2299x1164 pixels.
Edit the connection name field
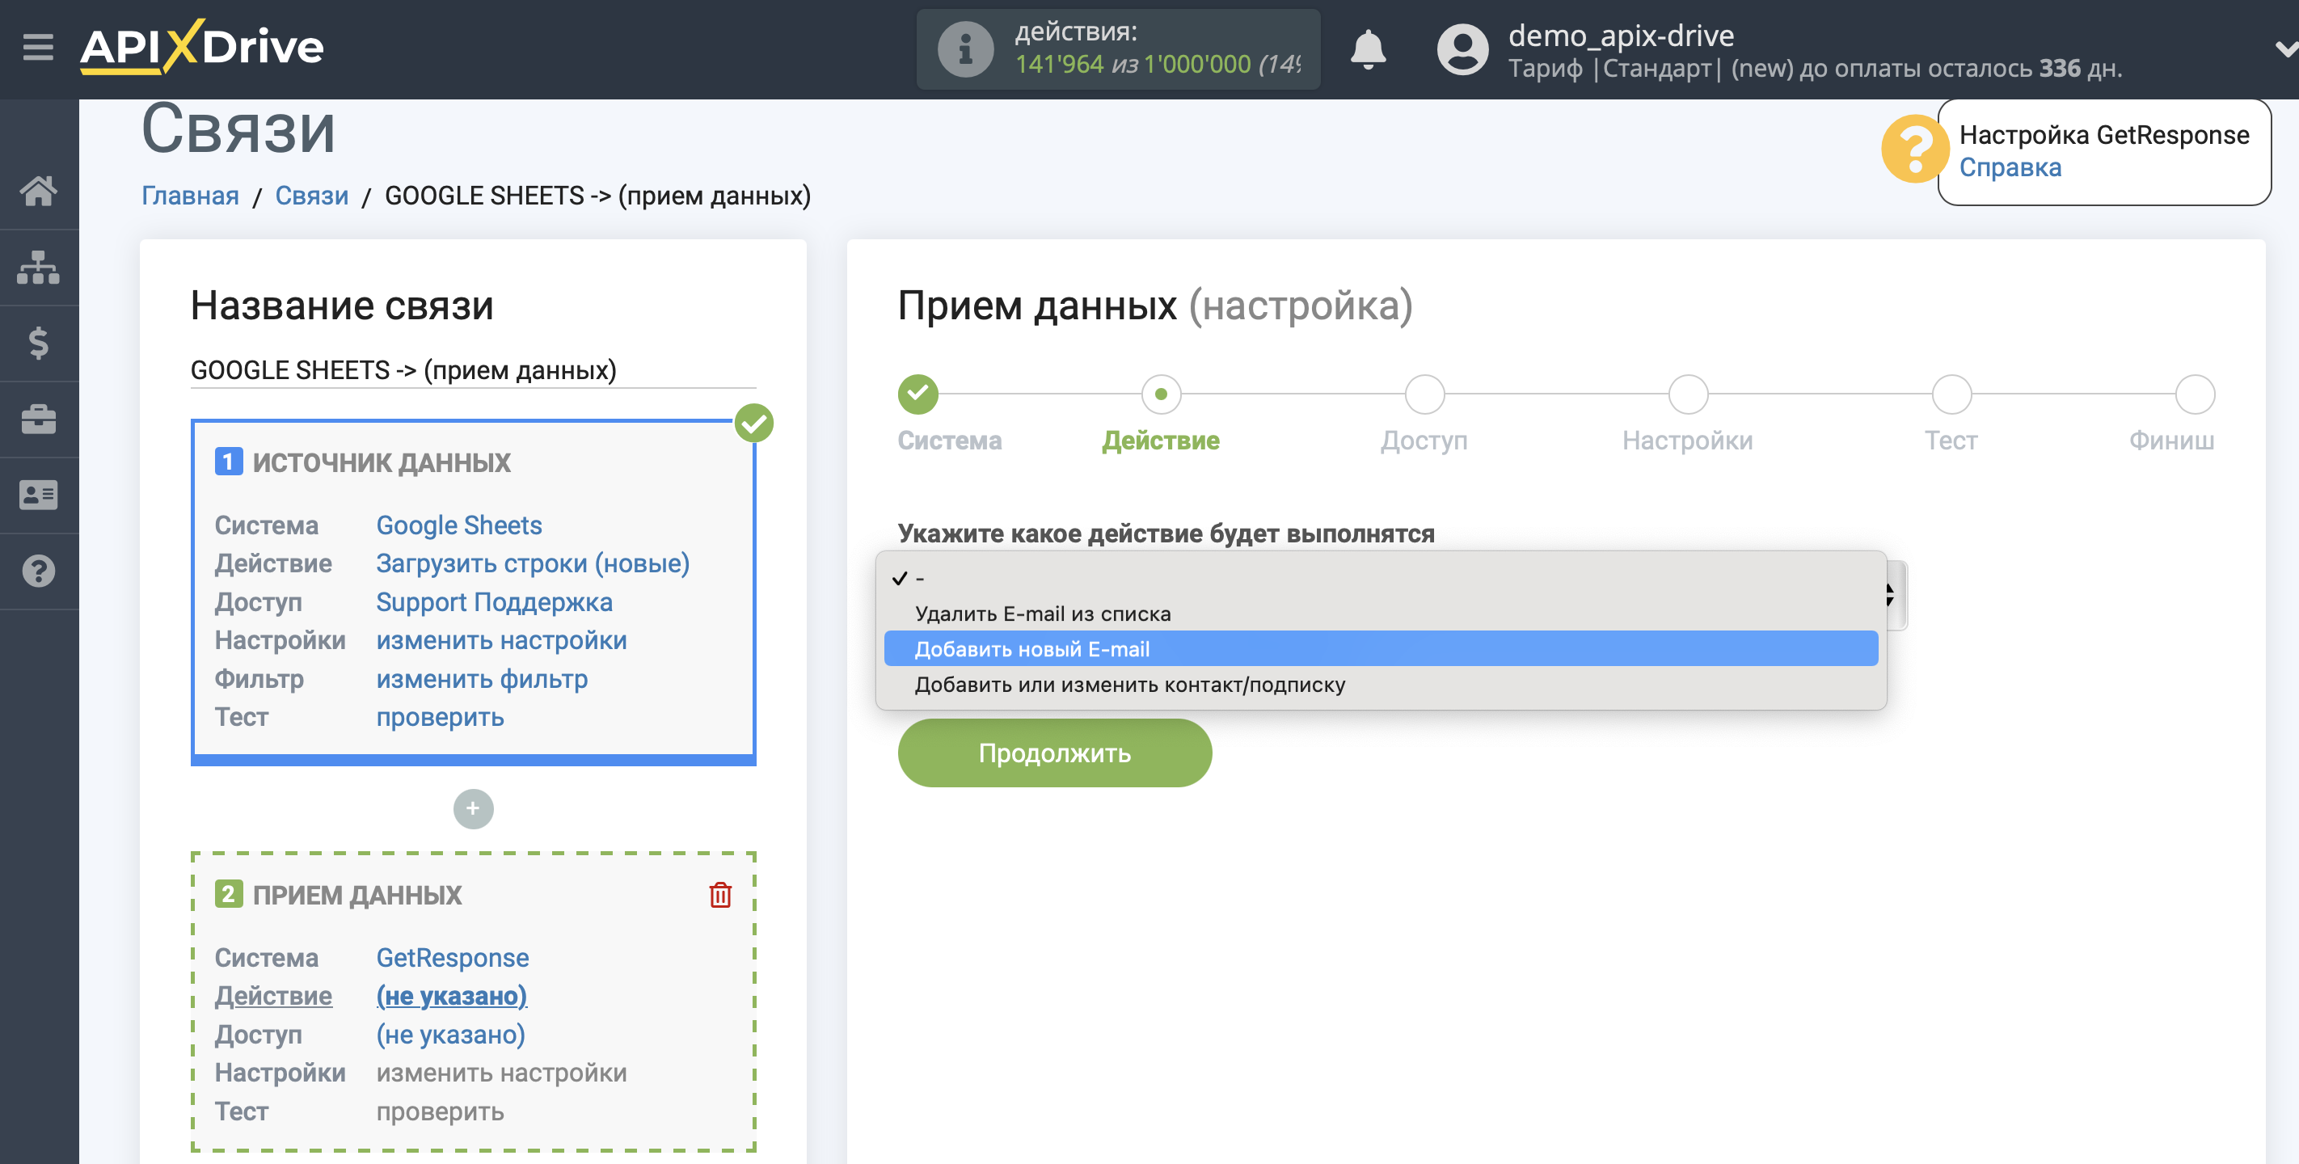473,369
